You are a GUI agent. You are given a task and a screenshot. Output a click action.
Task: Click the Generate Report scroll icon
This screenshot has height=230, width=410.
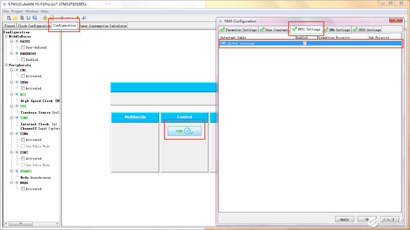(x=52, y=18)
